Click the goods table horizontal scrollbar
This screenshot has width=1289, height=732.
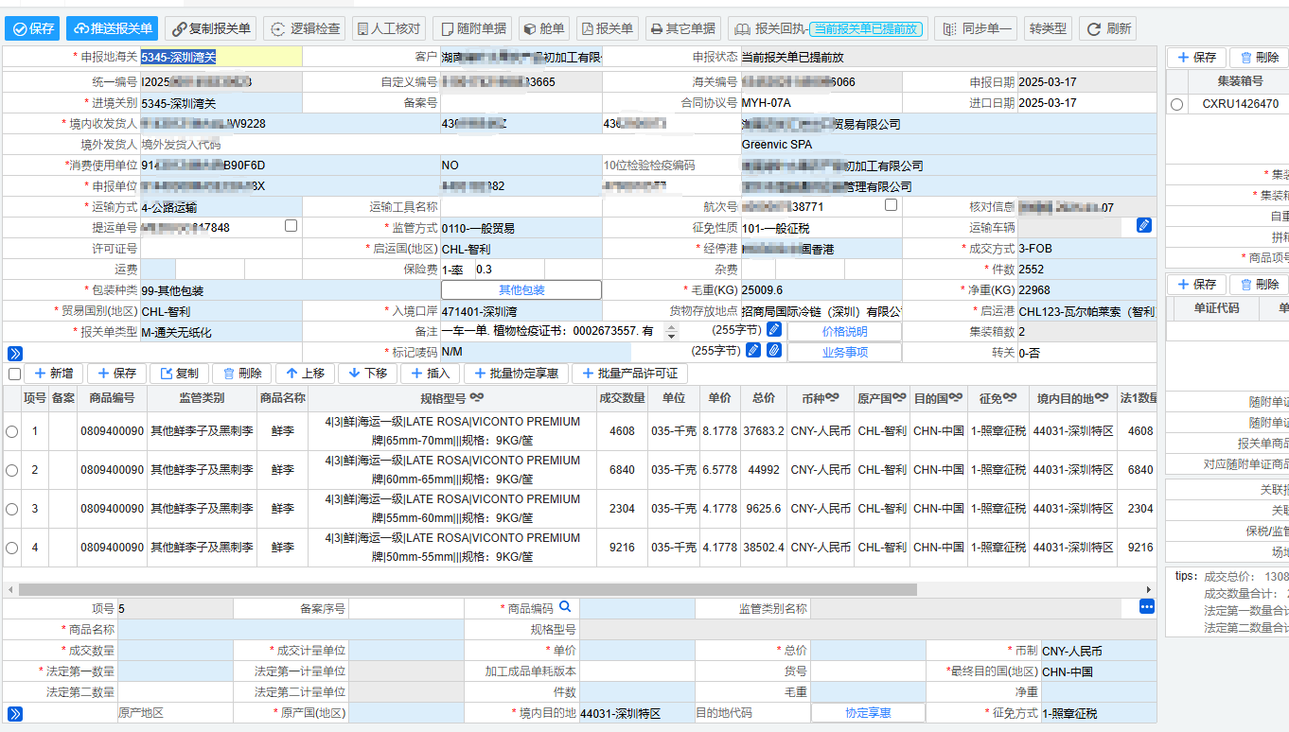pos(468,589)
